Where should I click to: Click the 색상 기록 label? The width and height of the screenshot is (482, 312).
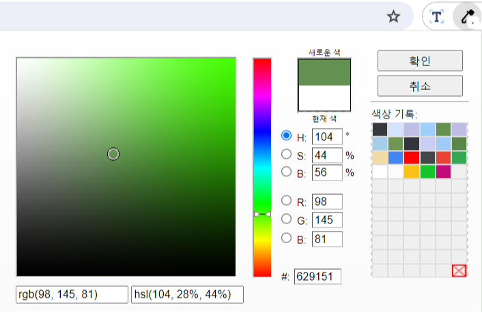(395, 114)
